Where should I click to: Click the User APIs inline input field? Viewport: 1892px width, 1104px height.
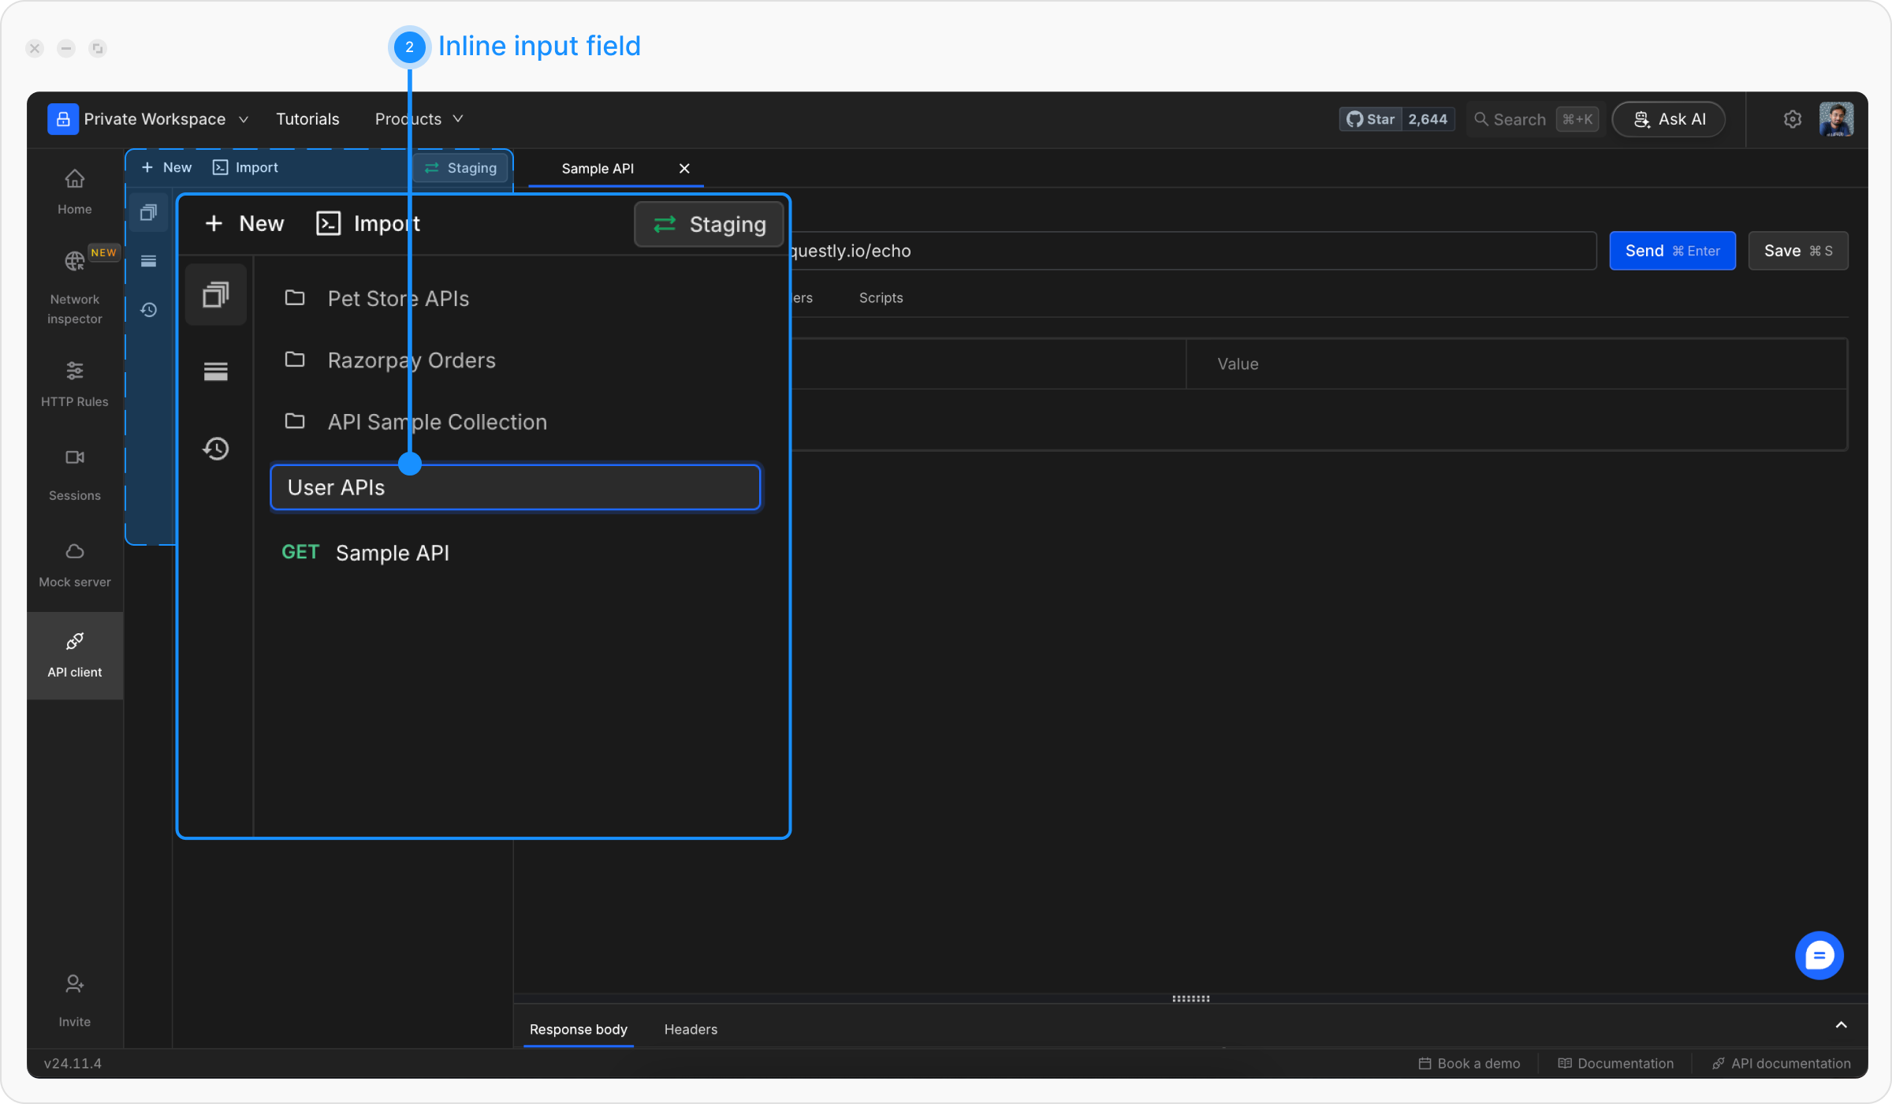tap(515, 487)
